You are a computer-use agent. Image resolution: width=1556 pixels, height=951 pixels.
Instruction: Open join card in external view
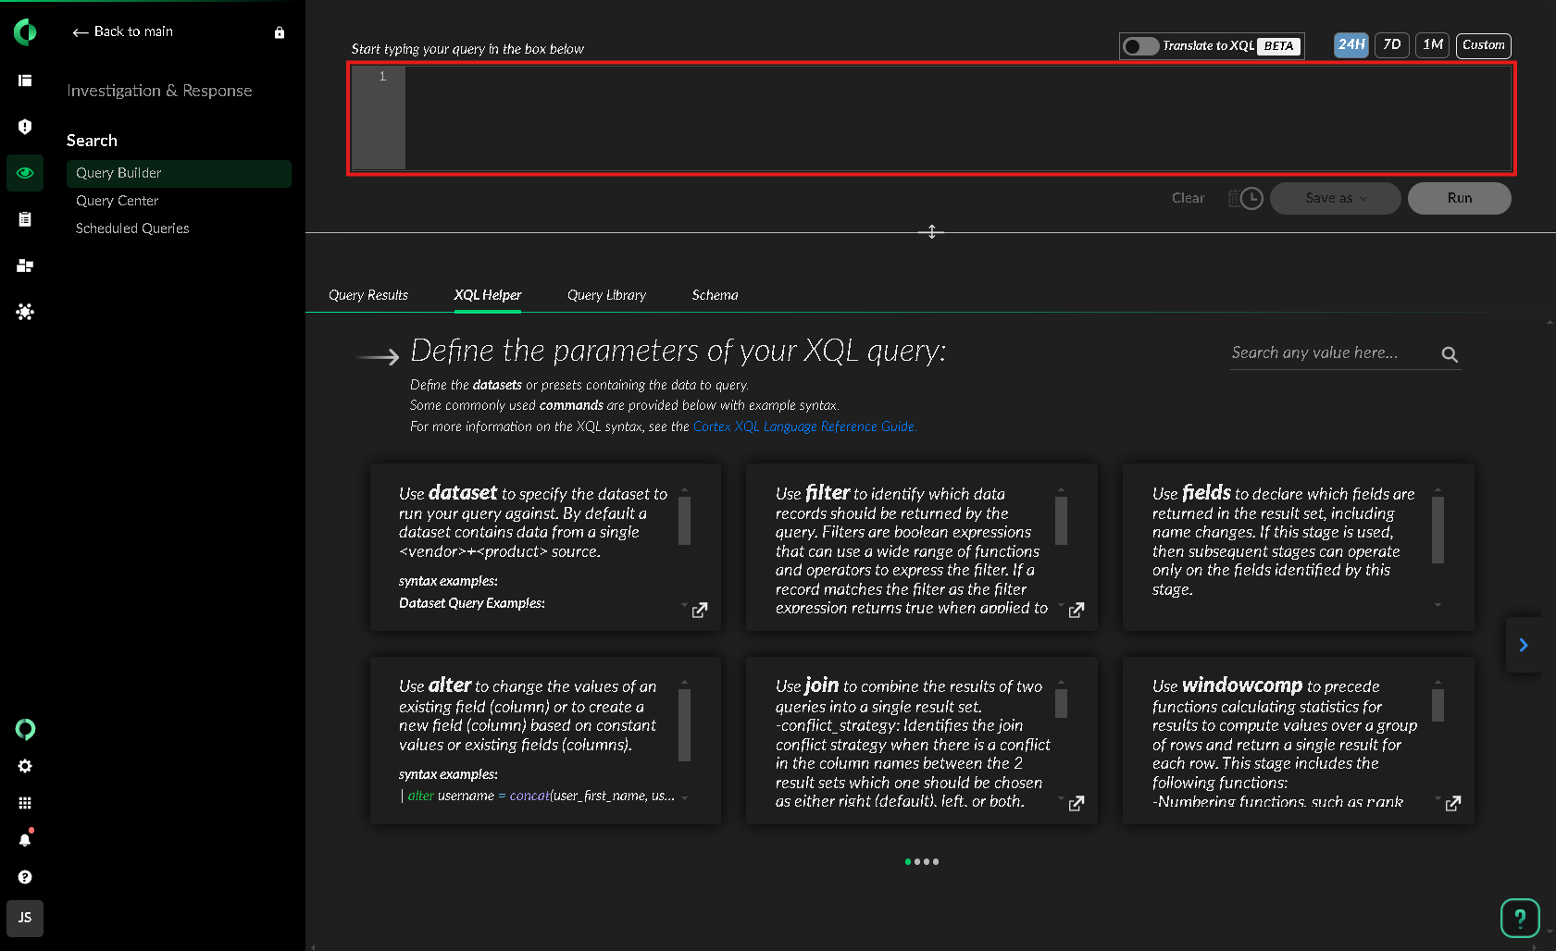tap(1077, 804)
